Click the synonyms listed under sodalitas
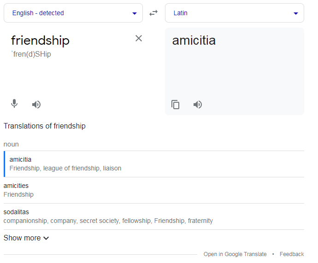The height and width of the screenshot is (263, 318). click(108, 221)
